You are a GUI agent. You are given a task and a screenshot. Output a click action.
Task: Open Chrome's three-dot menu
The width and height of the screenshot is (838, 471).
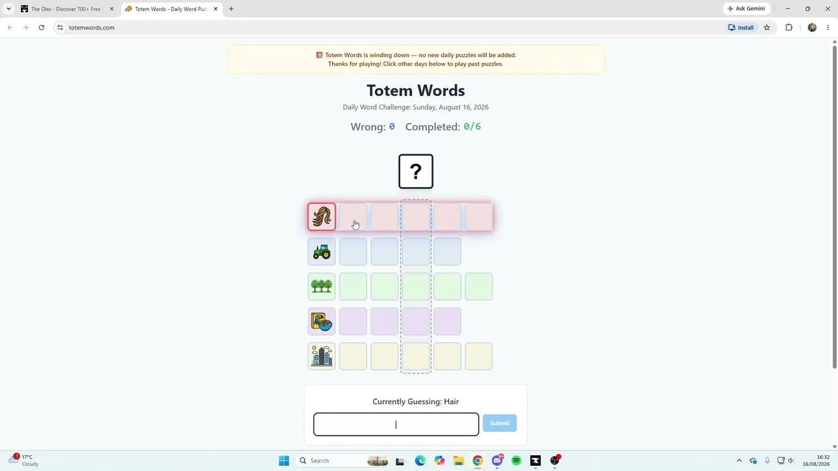pos(828,27)
